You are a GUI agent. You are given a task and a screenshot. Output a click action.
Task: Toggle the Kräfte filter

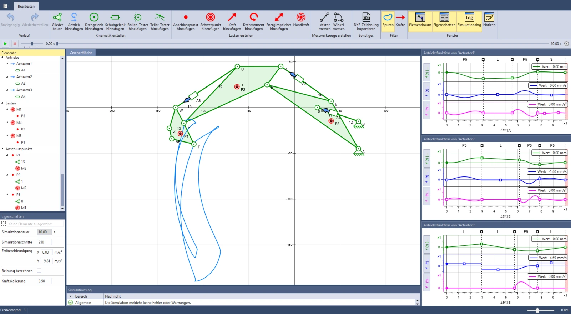click(x=400, y=20)
